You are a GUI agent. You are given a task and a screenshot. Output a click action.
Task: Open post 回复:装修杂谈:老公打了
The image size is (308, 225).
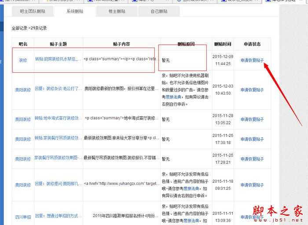[x=59, y=89]
